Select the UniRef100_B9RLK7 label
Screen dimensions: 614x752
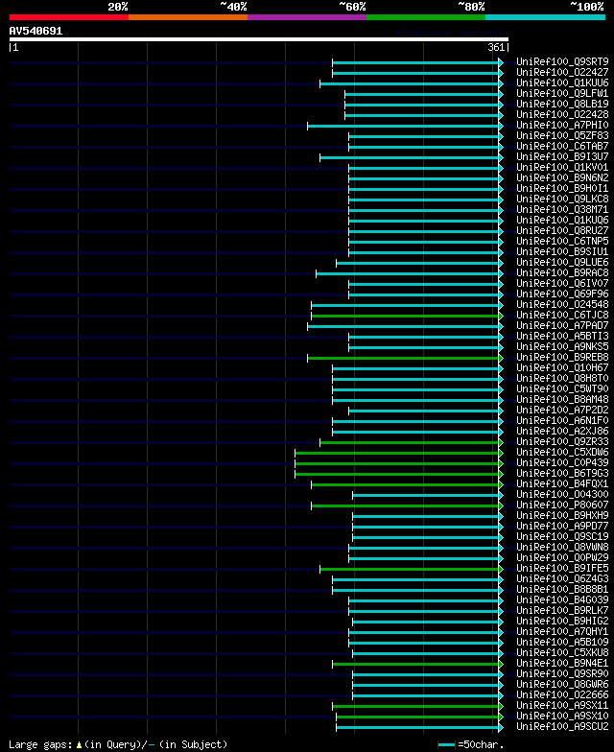[x=562, y=610]
